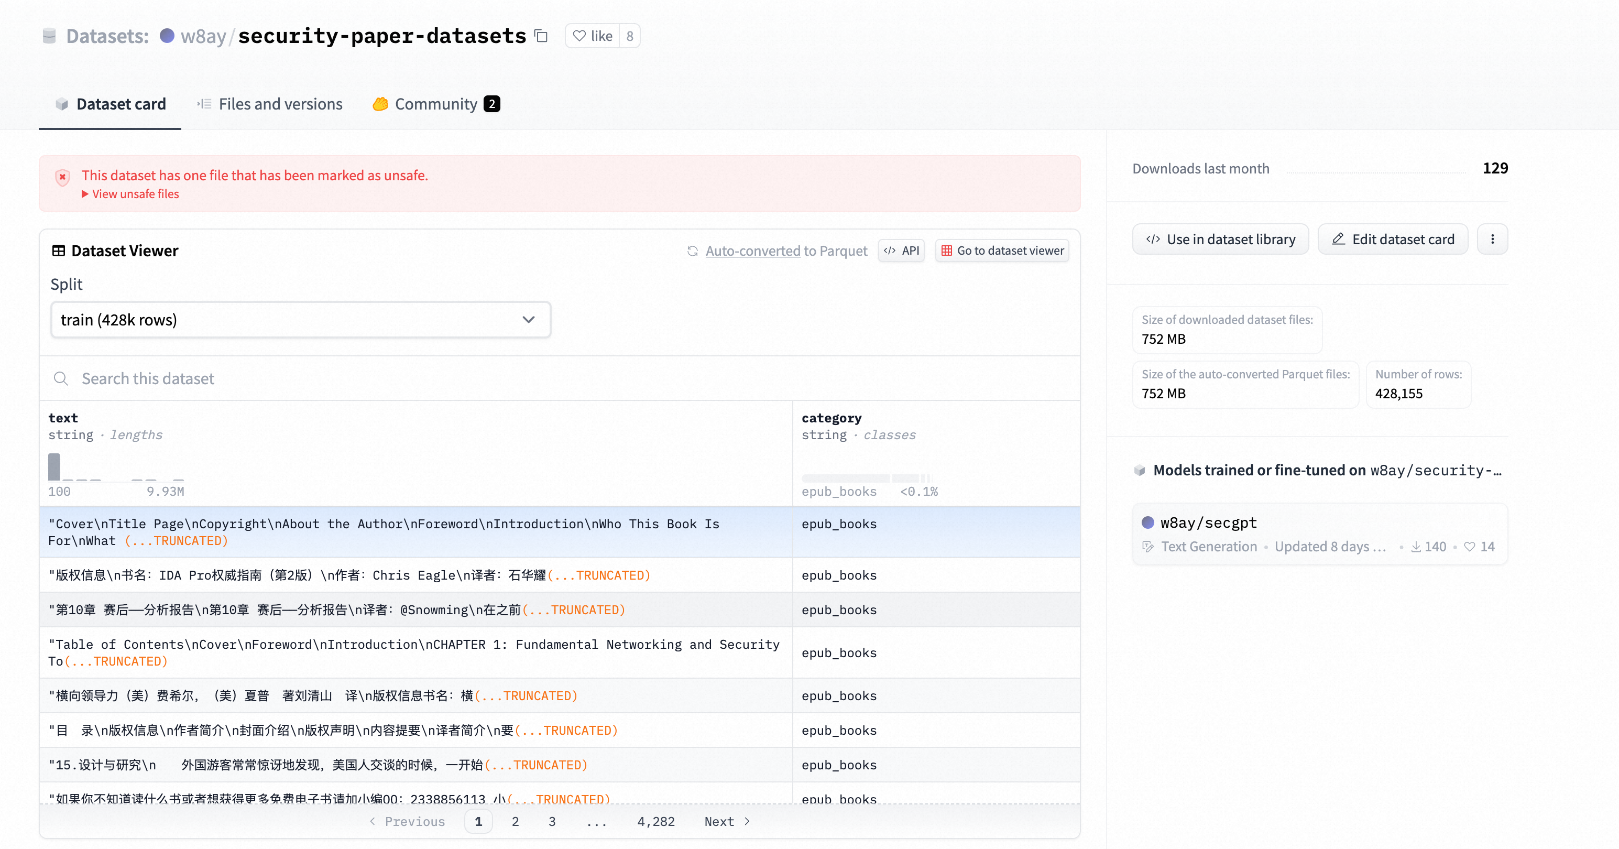Click the API code icon button
This screenshot has height=849, width=1619.
tap(901, 251)
